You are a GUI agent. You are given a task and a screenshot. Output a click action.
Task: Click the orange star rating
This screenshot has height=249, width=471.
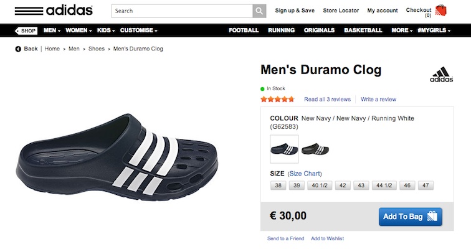click(278, 100)
